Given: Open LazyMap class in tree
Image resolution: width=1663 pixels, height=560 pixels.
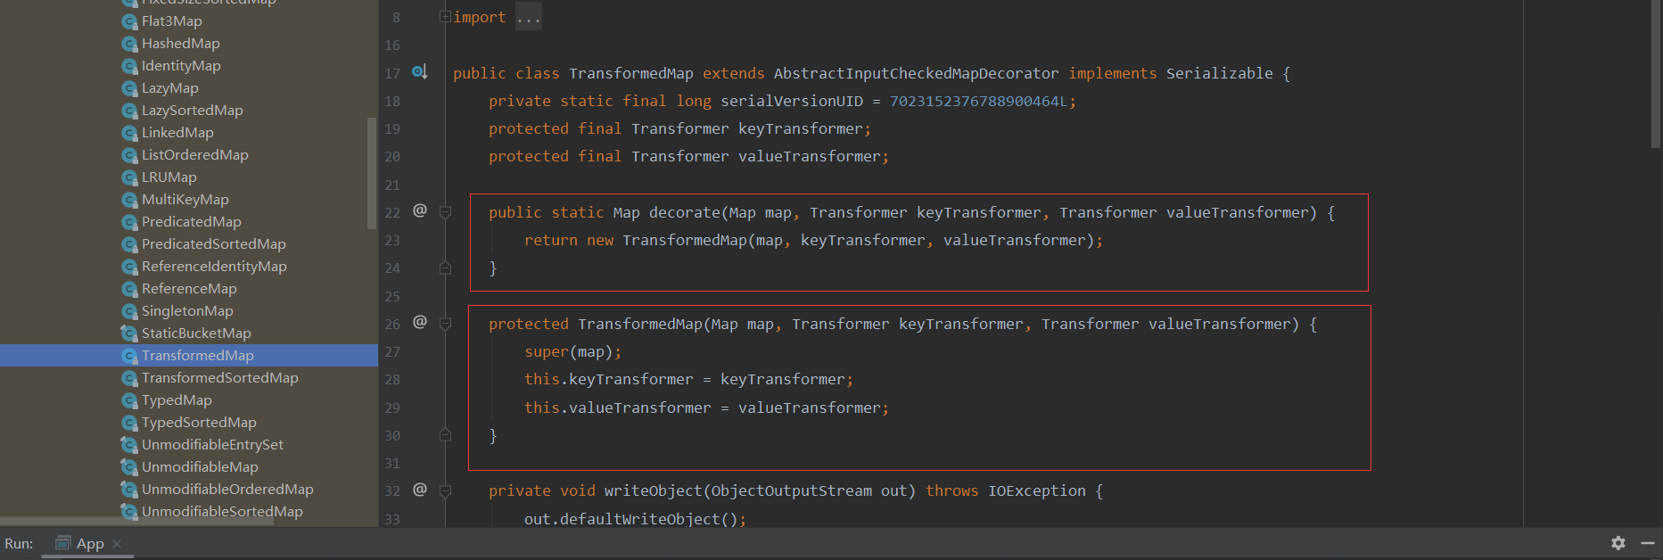Looking at the screenshot, I should [170, 87].
